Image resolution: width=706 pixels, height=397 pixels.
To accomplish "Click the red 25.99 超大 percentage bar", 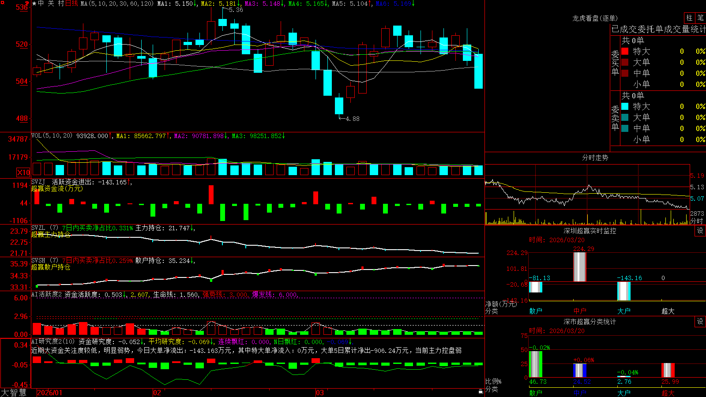I will coord(668,371).
